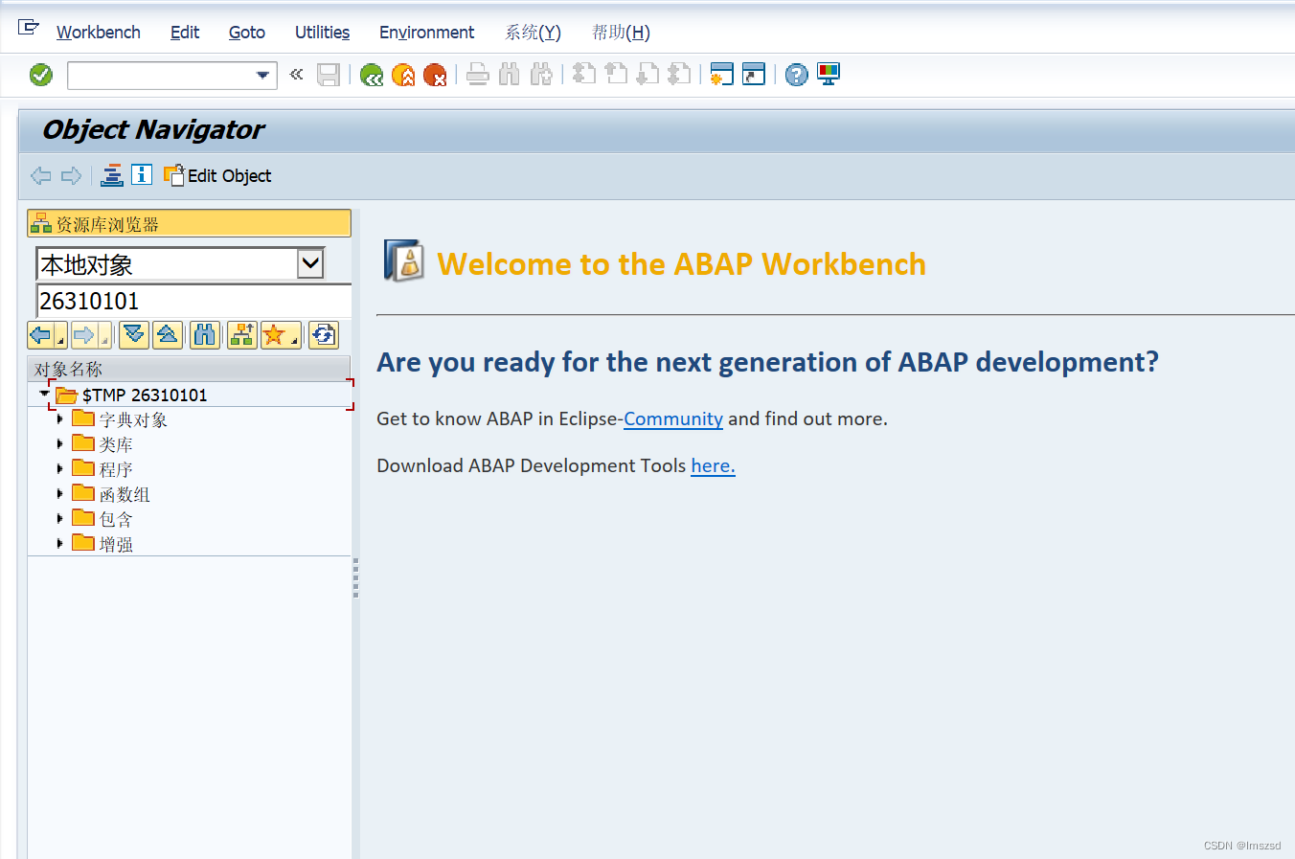Click the blue information 'i' icon
The image size is (1295, 859).
coord(142,174)
